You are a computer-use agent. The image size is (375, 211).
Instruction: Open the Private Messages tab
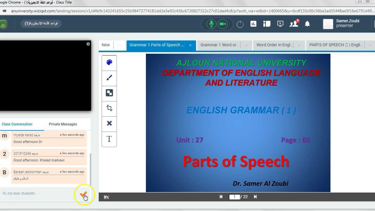(x=63, y=124)
